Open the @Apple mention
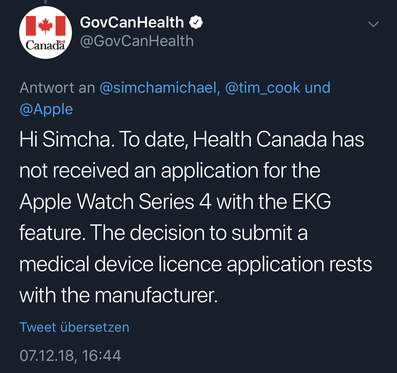This screenshot has width=397, height=373. tap(46, 109)
